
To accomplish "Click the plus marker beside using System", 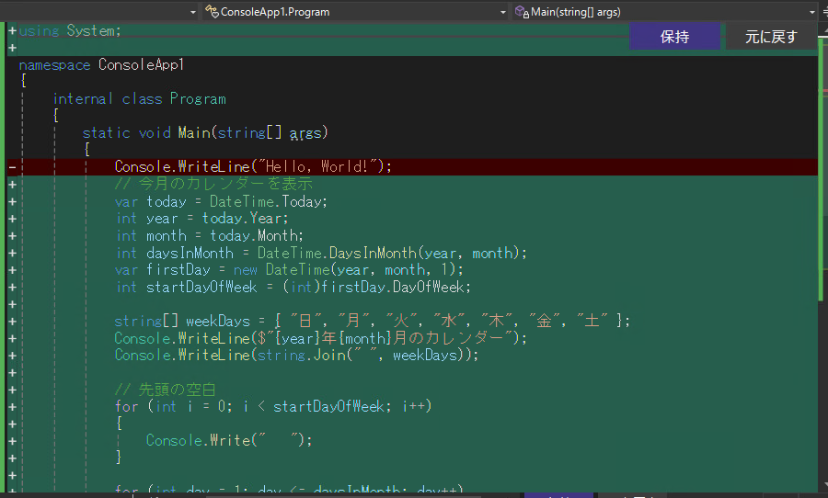I will click(x=12, y=30).
